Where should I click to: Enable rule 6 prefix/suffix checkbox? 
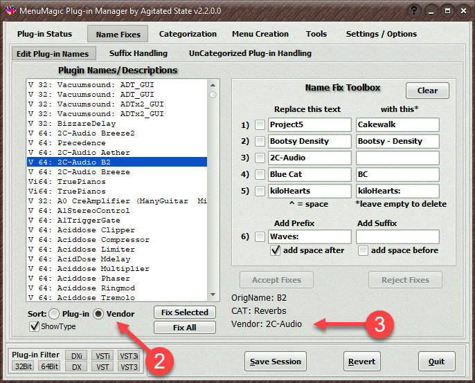point(260,236)
